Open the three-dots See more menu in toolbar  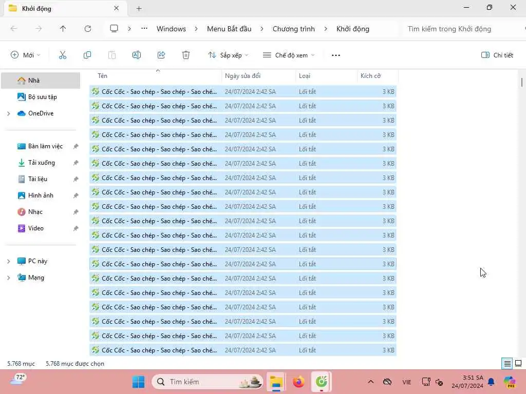[x=336, y=55]
